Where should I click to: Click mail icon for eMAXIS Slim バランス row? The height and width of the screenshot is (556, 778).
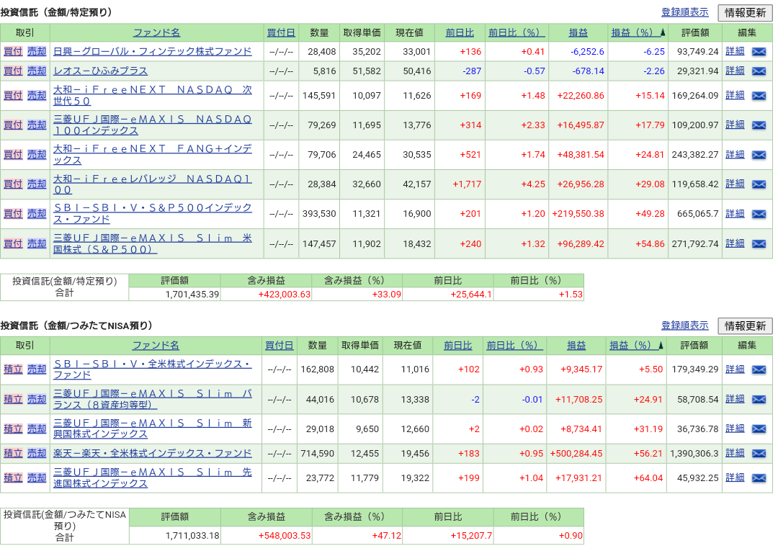(759, 399)
